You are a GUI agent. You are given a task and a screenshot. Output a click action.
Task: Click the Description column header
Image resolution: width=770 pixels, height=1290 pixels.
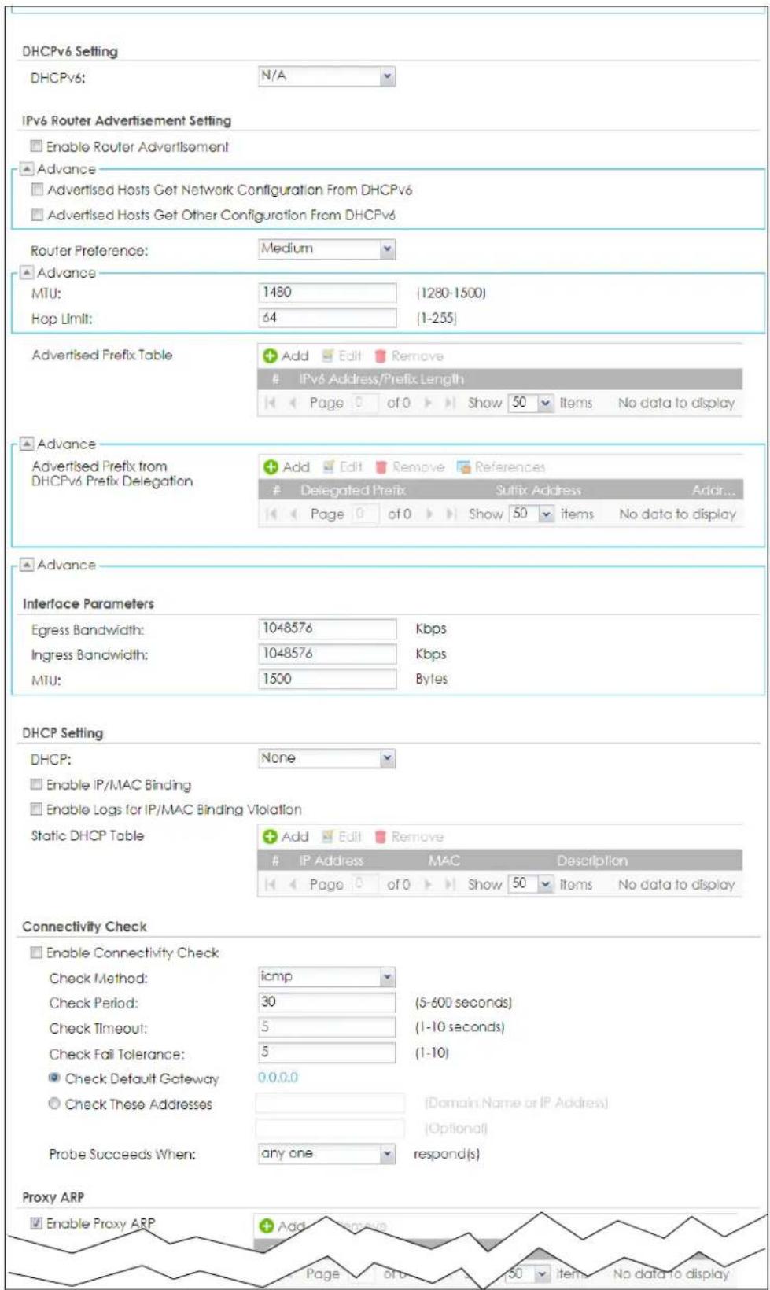click(592, 861)
